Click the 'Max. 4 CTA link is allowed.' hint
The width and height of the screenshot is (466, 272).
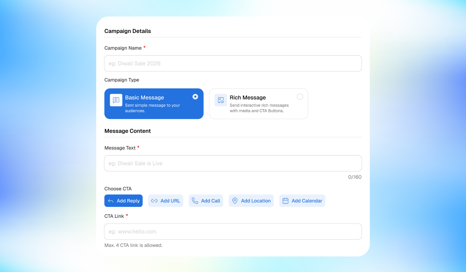tap(133, 245)
